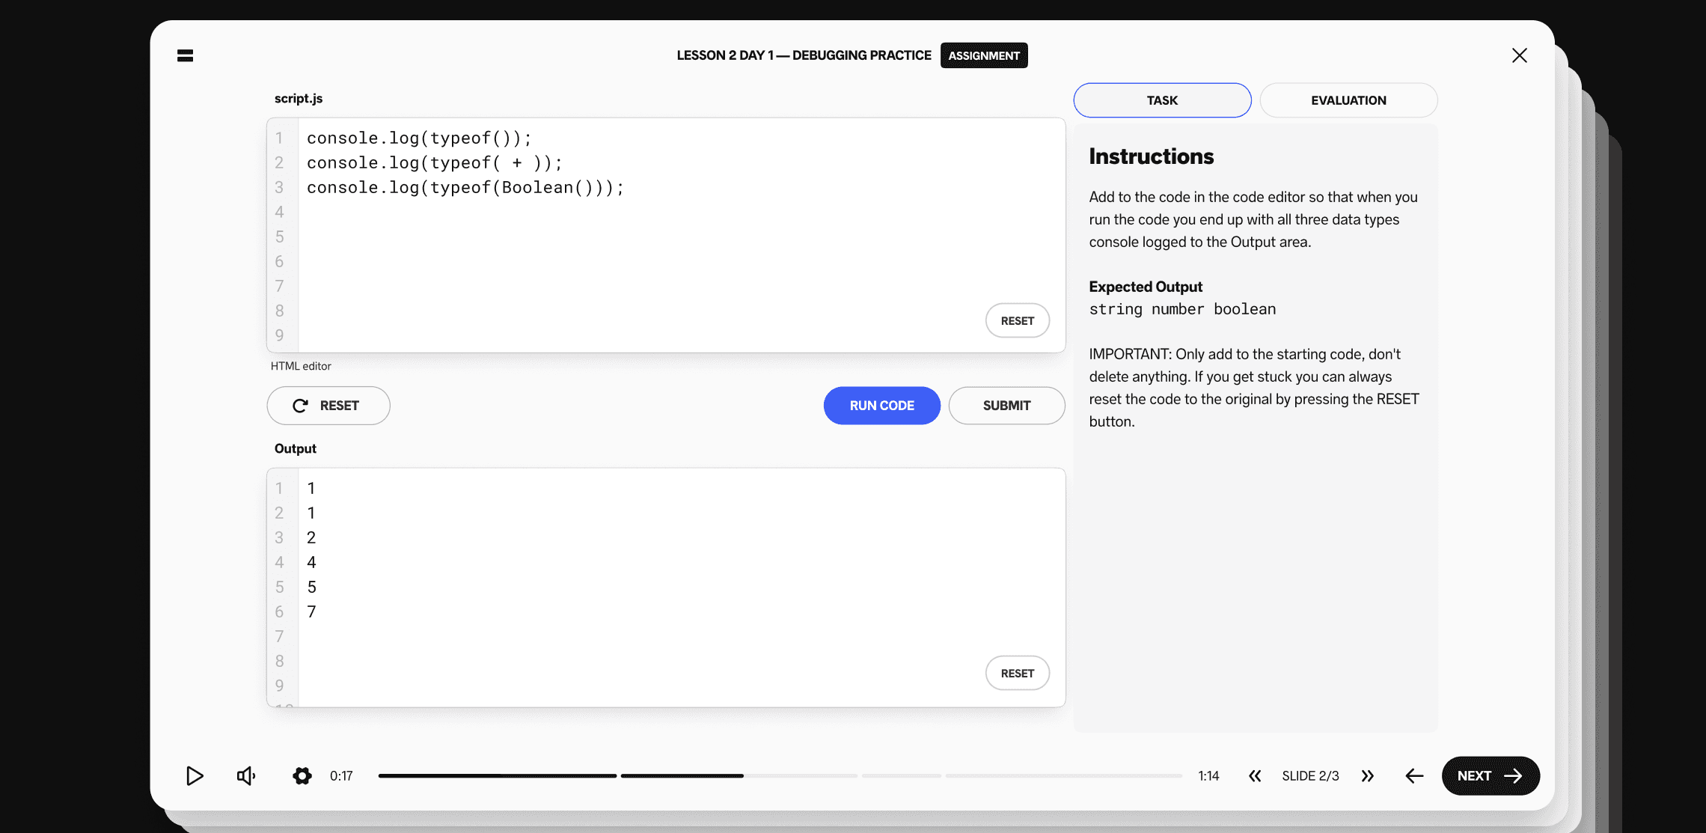
Task: Advance with the NEXT button
Action: point(1490,776)
